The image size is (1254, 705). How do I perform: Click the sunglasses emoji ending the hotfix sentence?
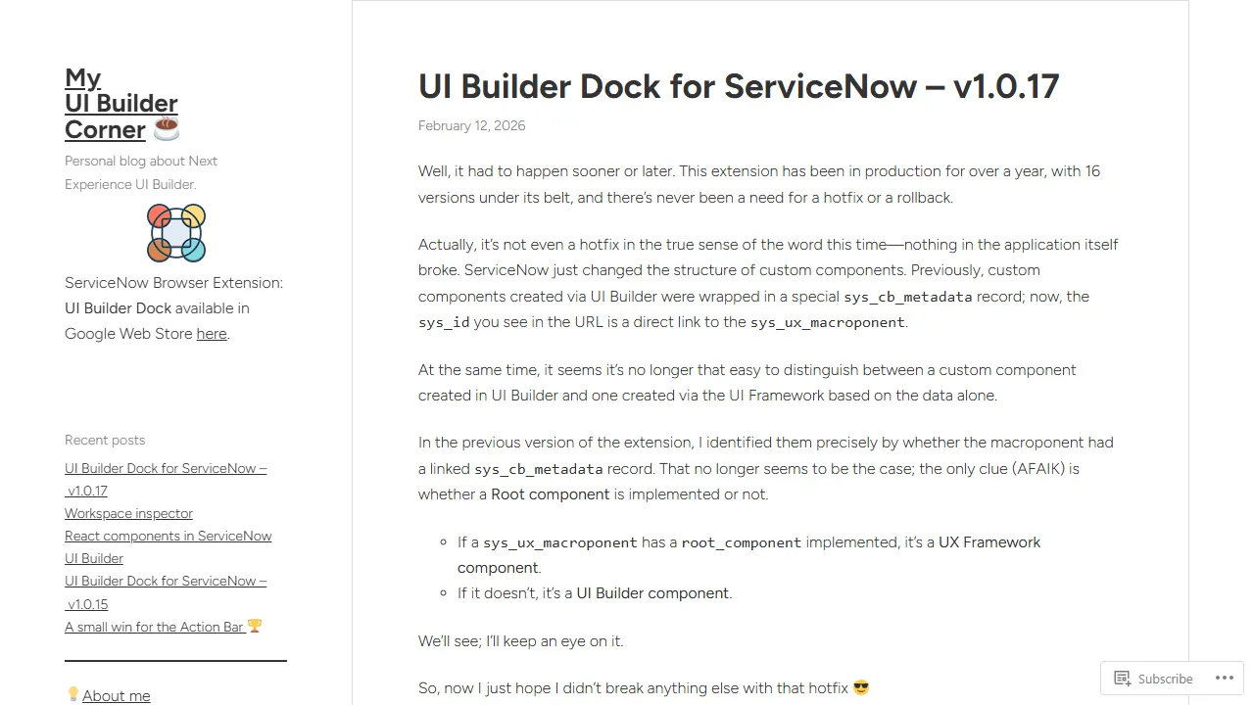pos(860,687)
